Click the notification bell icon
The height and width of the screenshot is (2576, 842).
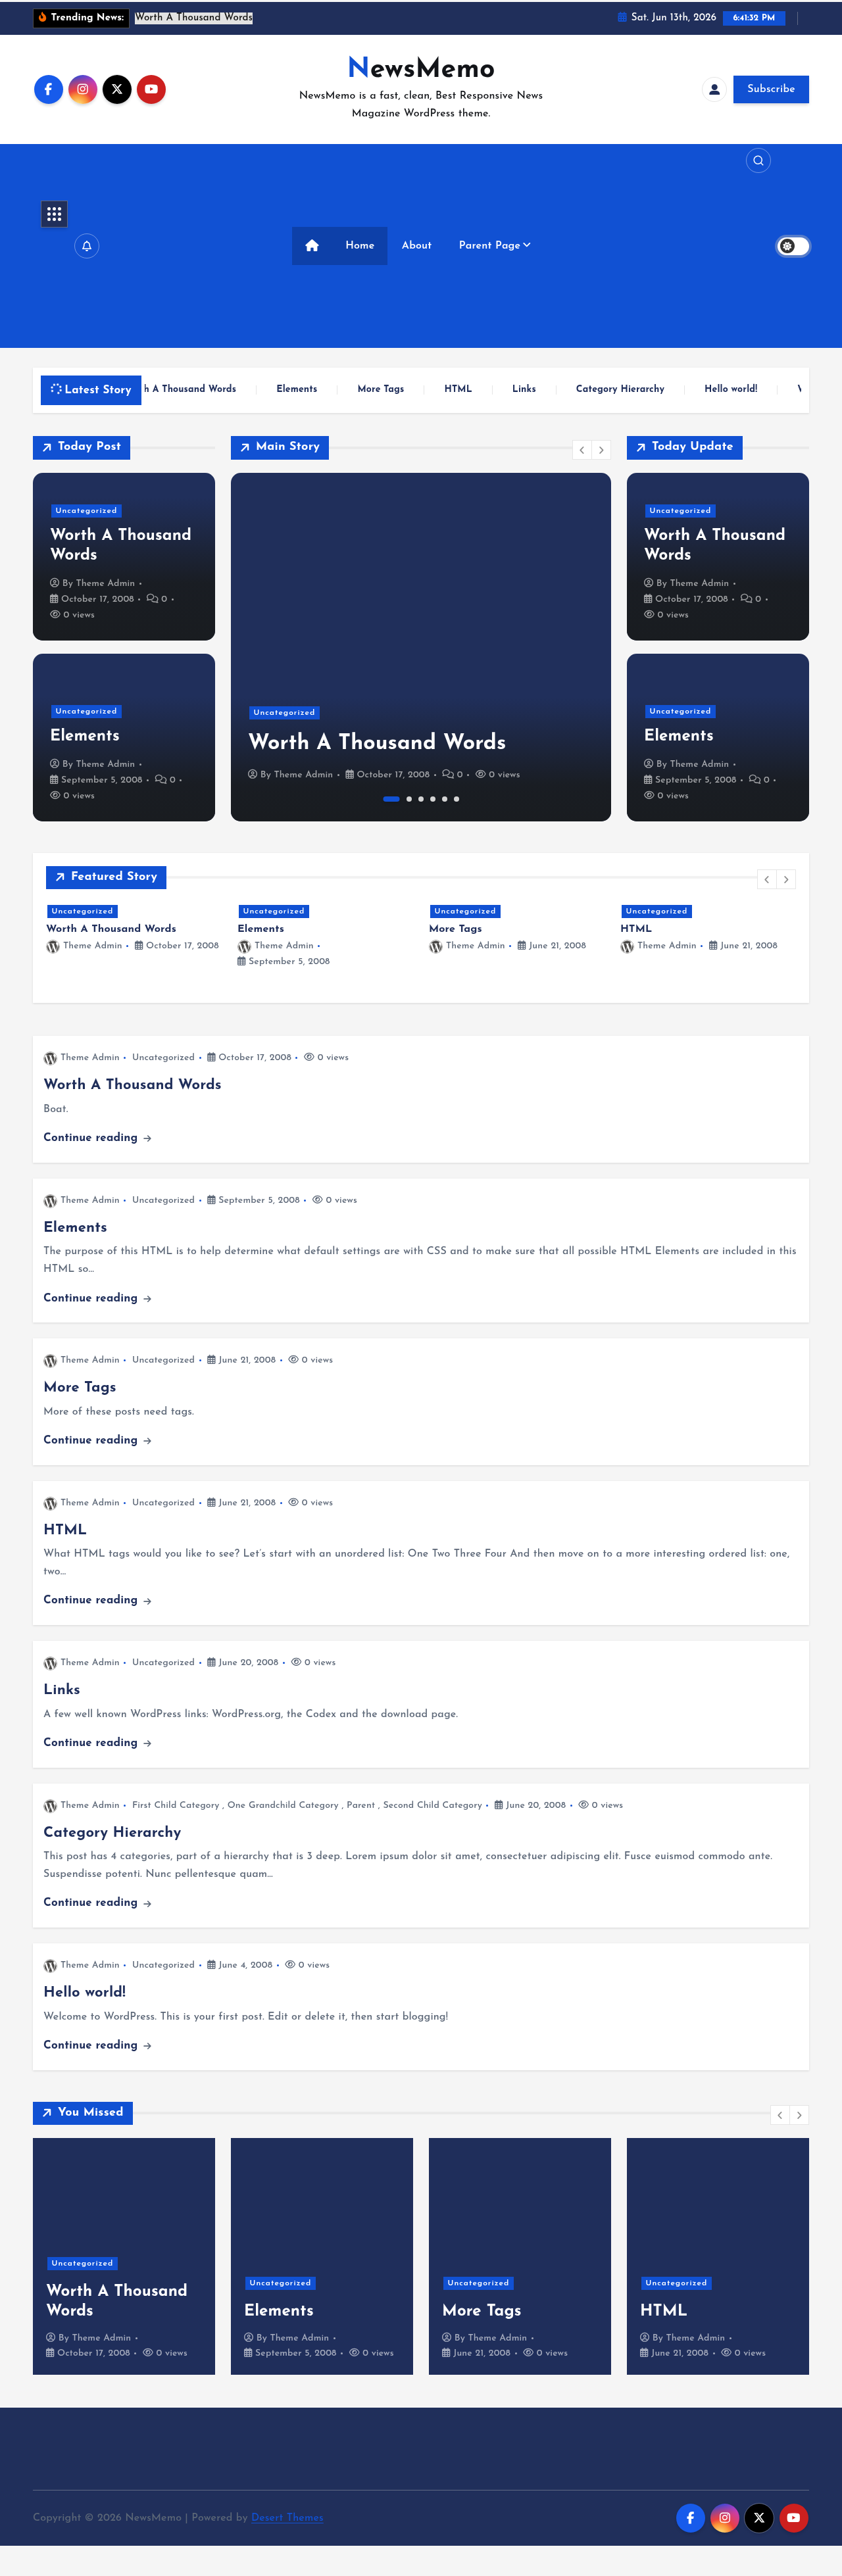click(87, 245)
